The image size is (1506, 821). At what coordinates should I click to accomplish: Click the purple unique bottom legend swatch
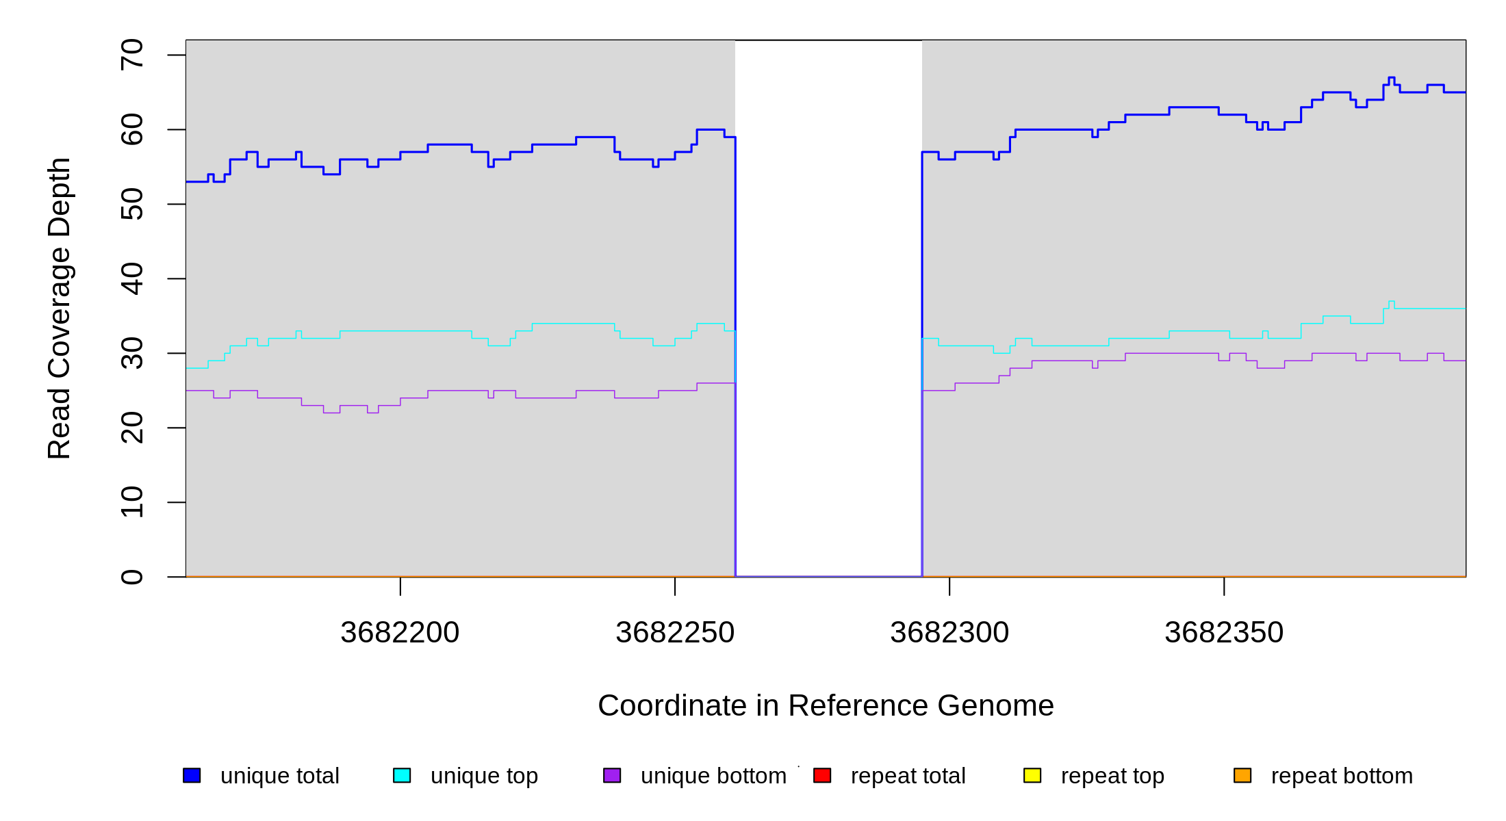pos(612,775)
